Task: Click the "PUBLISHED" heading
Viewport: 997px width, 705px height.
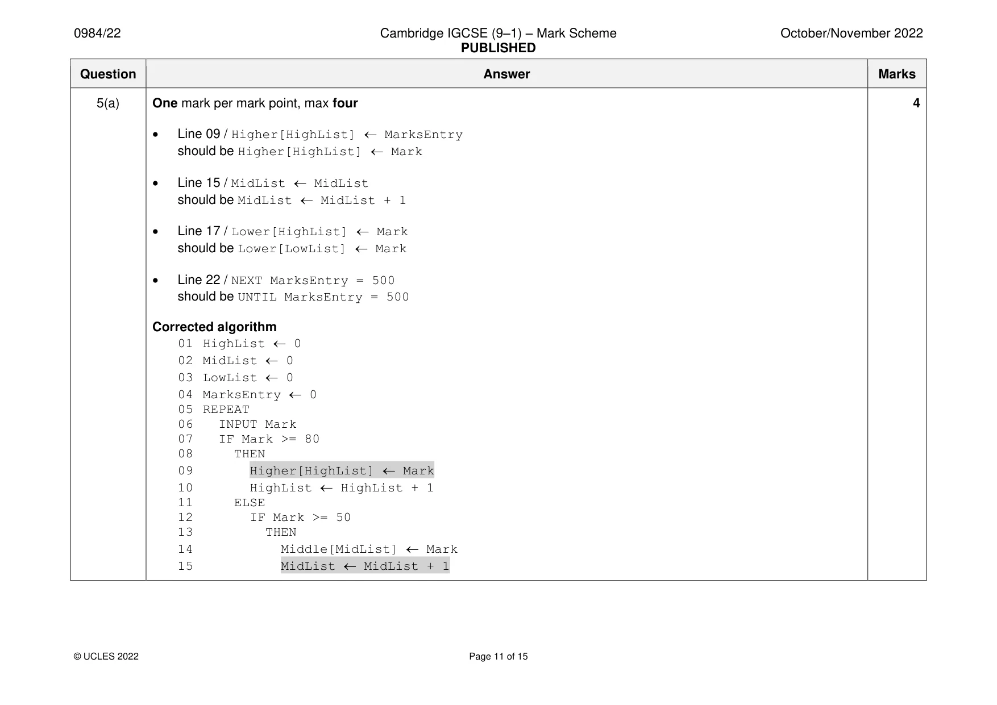Action: [x=498, y=48]
